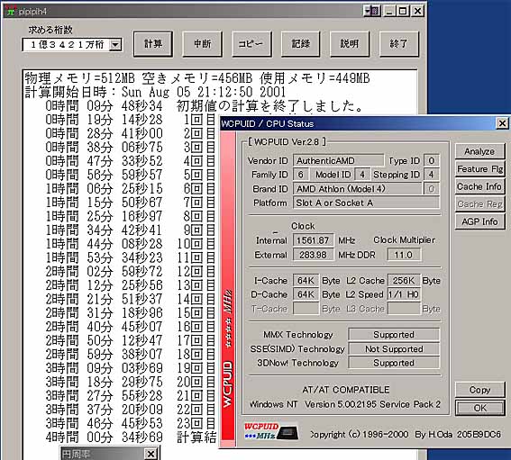
Task: Close the WCPUID CPU Status dialog
Action: (502, 123)
